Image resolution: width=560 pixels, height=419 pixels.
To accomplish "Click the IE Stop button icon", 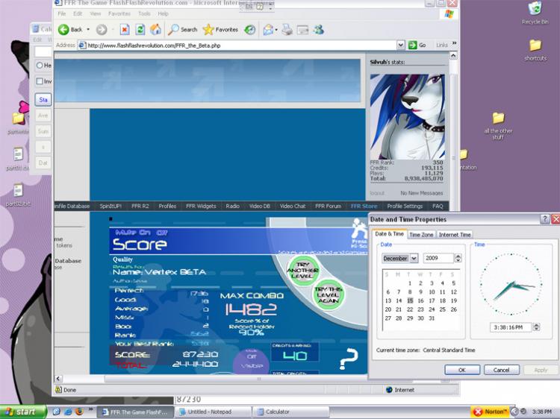I will (124, 30).
